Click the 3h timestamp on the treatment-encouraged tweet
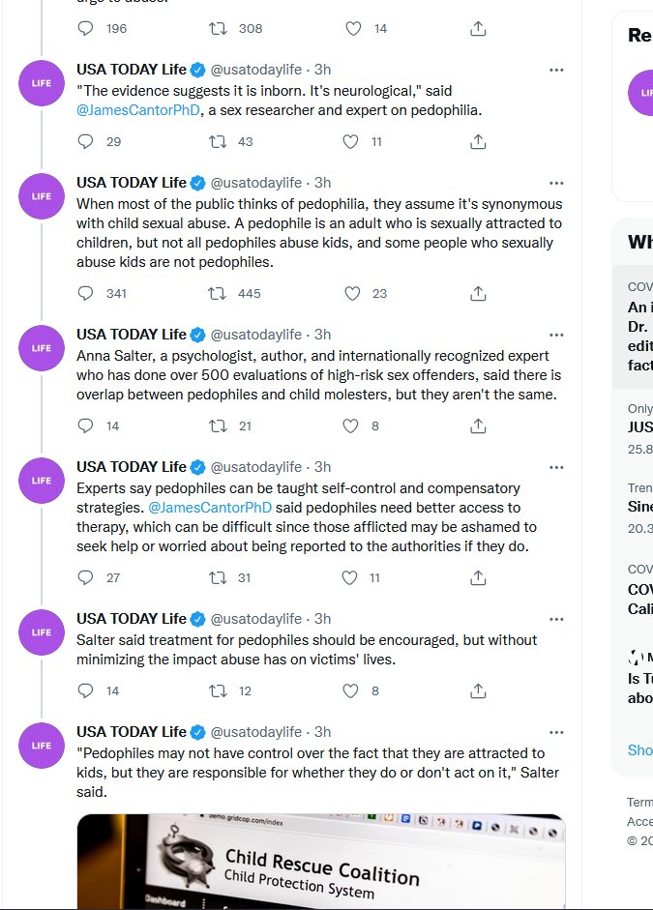The height and width of the screenshot is (910, 653). pyautogui.click(x=323, y=618)
